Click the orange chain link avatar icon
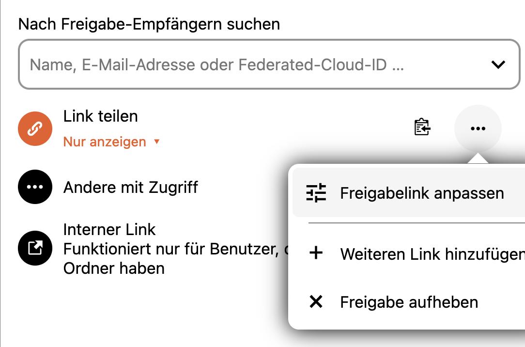The image size is (525, 347). (35, 128)
